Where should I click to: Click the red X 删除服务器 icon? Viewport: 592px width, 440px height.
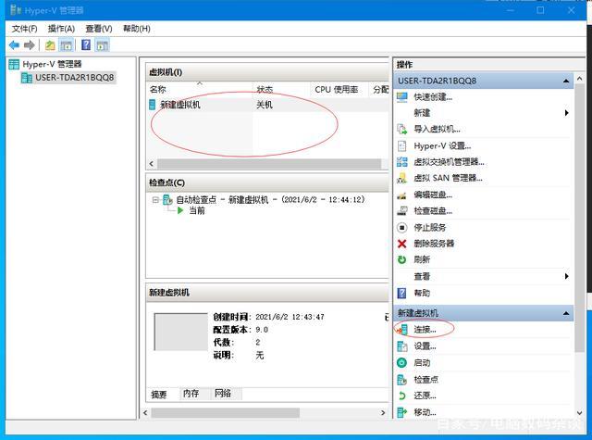[402, 244]
